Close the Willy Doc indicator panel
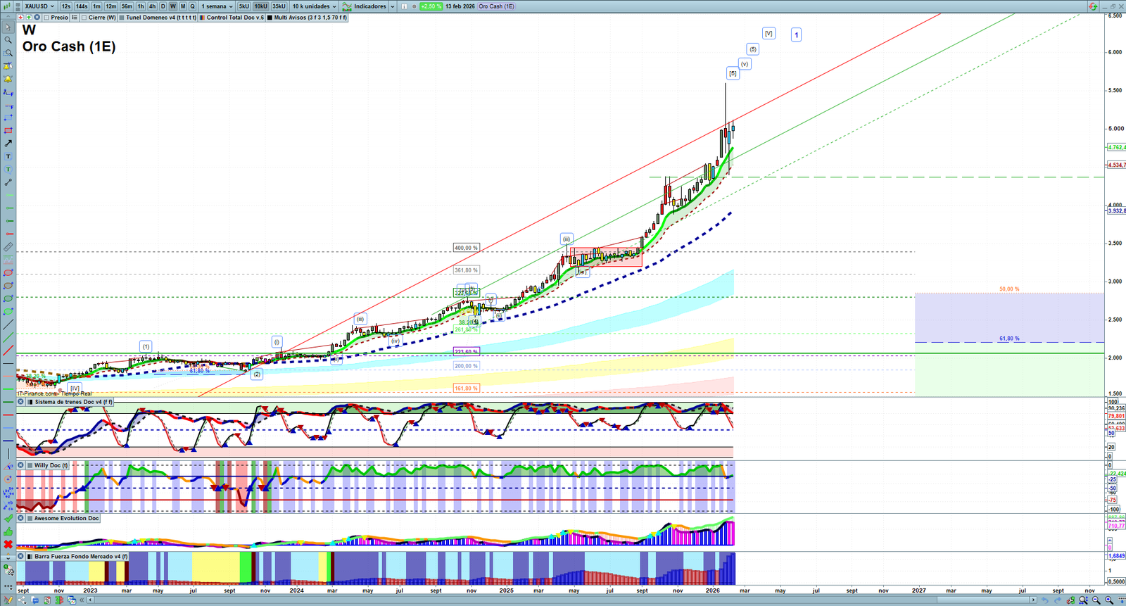This screenshot has height=606, width=1126. 21,465
